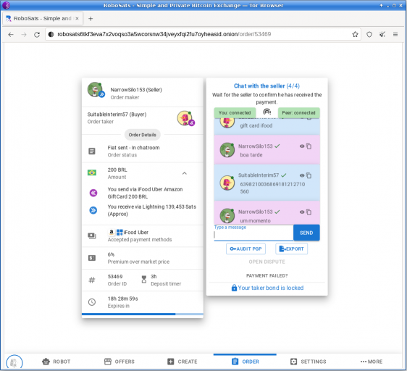
Task: Click the 'Fiat sent - In chatroom' status text
Action: tap(133, 148)
